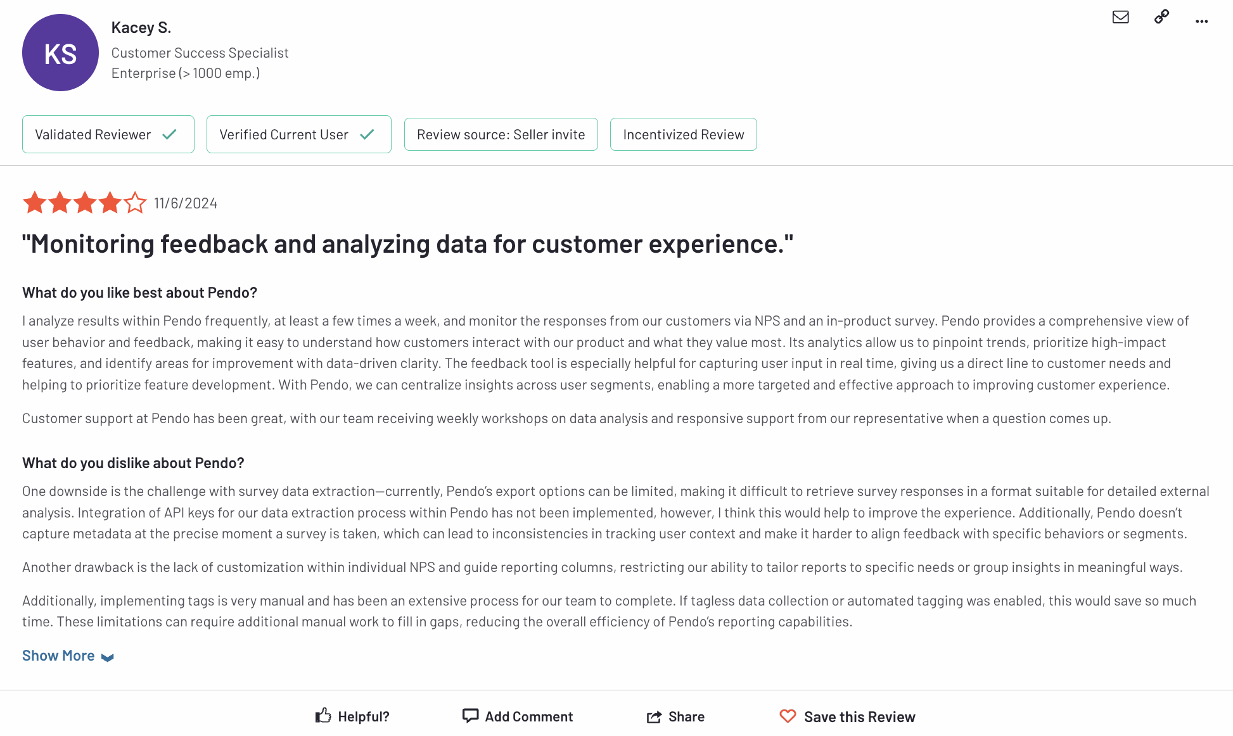Click the thumbs-up Helpful icon
Viewport: 1233px width, 736px height.
point(323,716)
